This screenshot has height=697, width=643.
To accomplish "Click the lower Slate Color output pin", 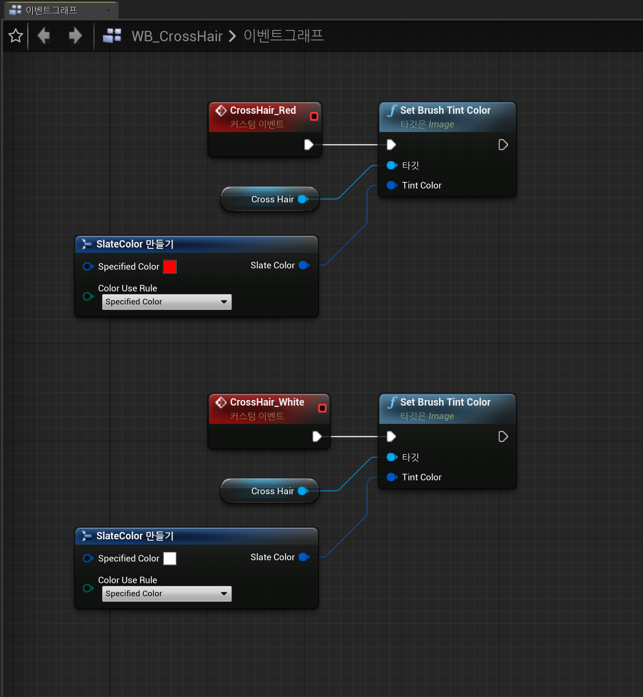I will [x=304, y=557].
